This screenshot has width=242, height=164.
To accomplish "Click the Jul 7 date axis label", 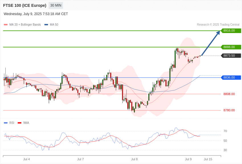I will pyautogui.click(x=80, y=159).
